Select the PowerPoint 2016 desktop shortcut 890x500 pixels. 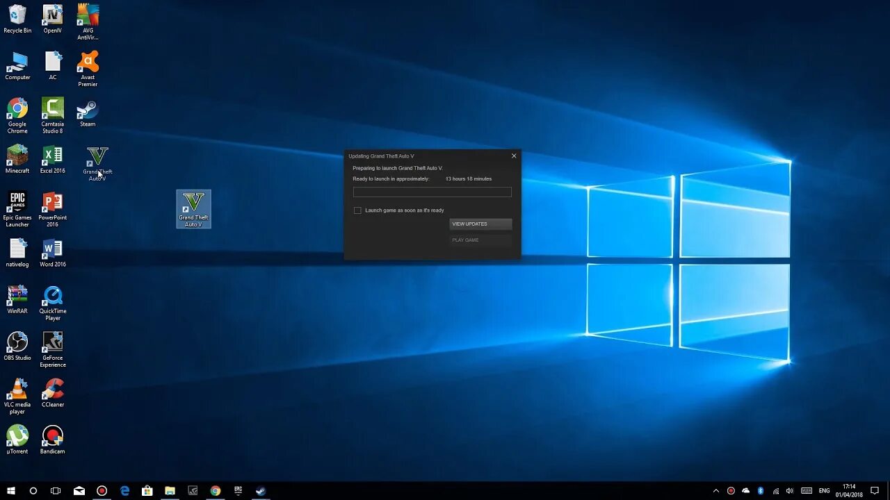pyautogui.click(x=53, y=209)
